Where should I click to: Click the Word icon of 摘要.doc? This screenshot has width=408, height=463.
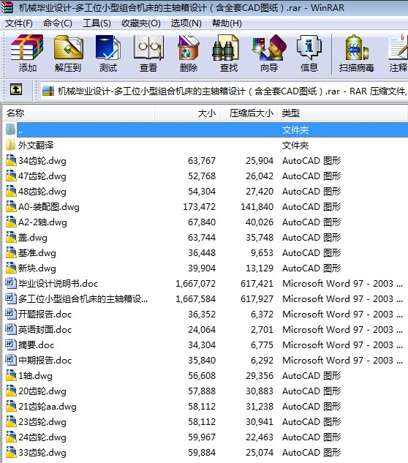click(x=11, y=345)
